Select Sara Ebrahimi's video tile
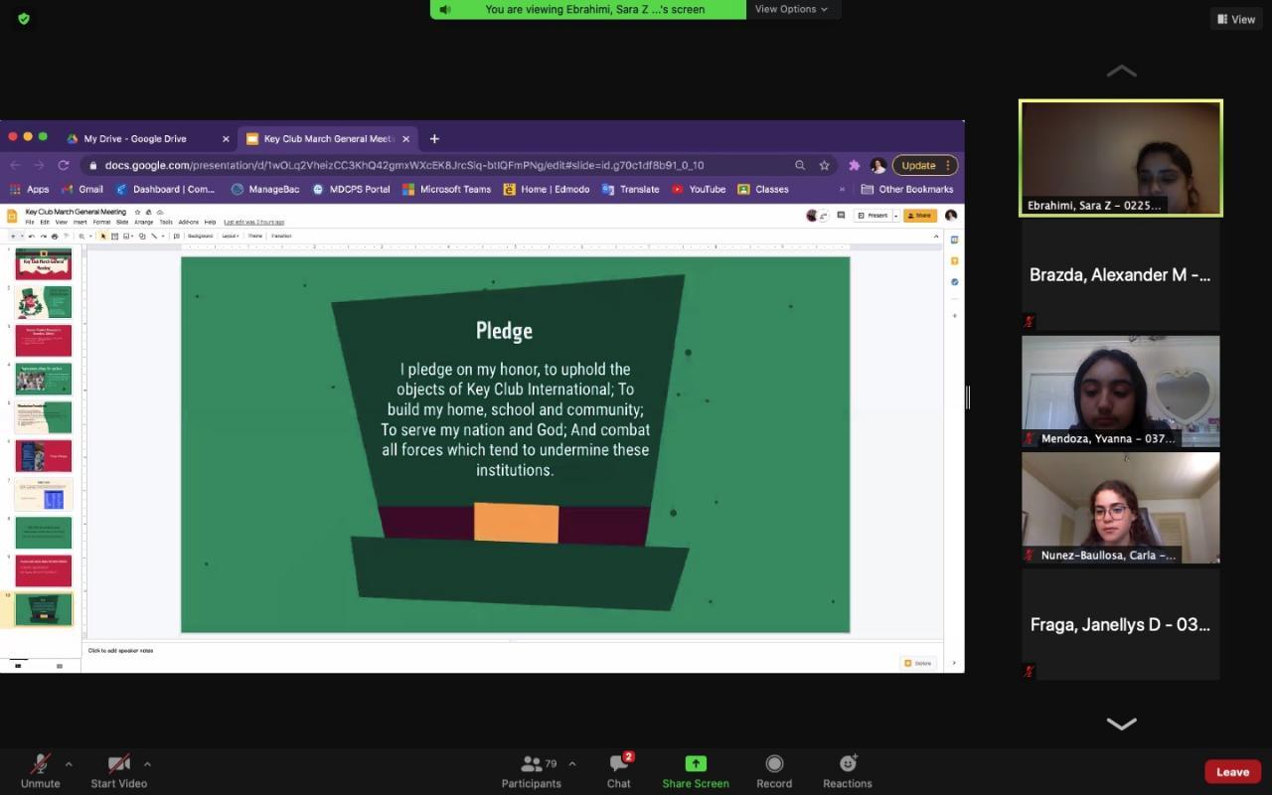Screen dimensions: 1272x795 [x=1121, y=157]
